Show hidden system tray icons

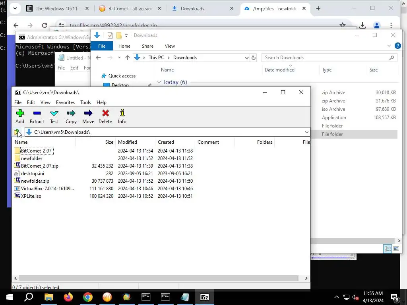tap(336, 297)
